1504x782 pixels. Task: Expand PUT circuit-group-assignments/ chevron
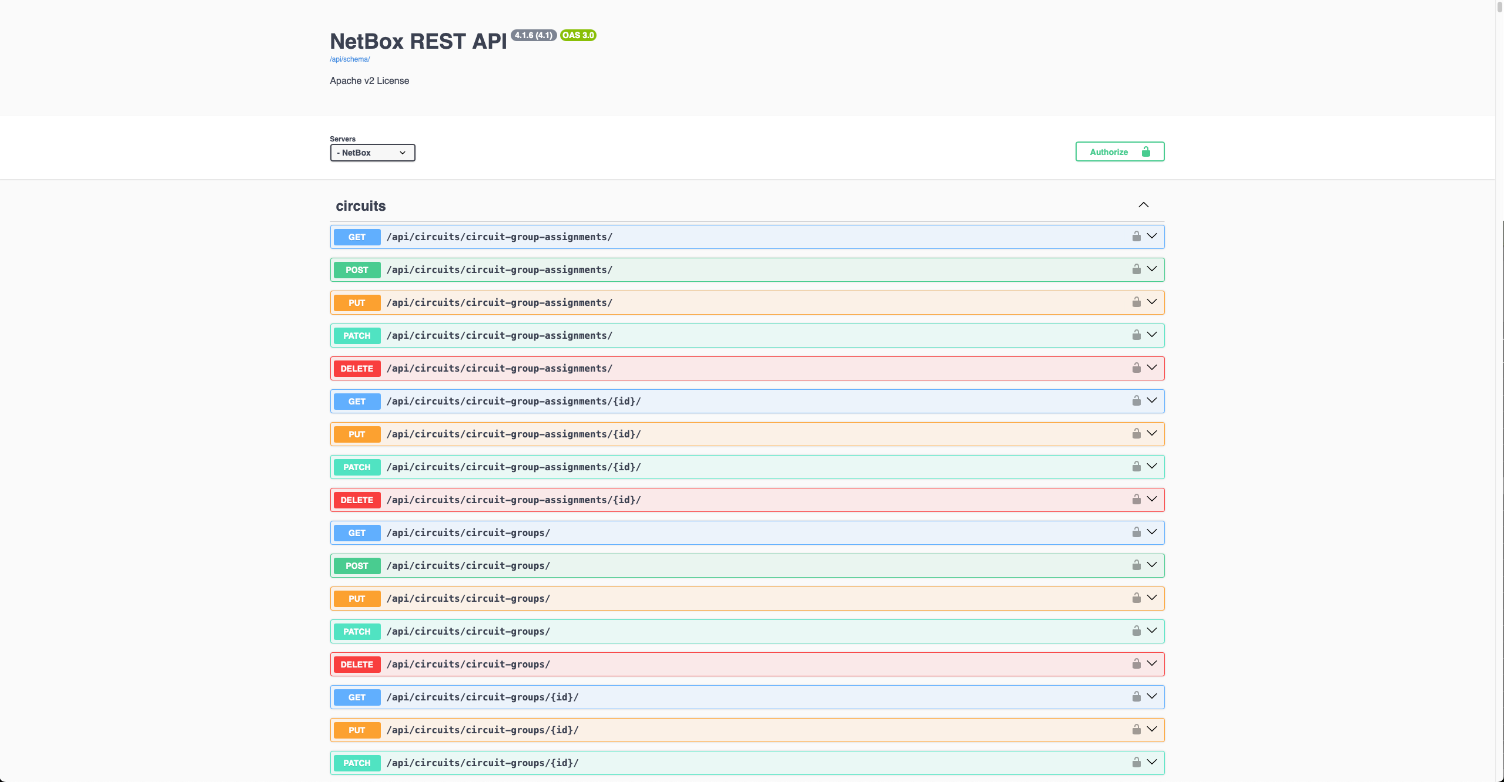coord(1152,302)
